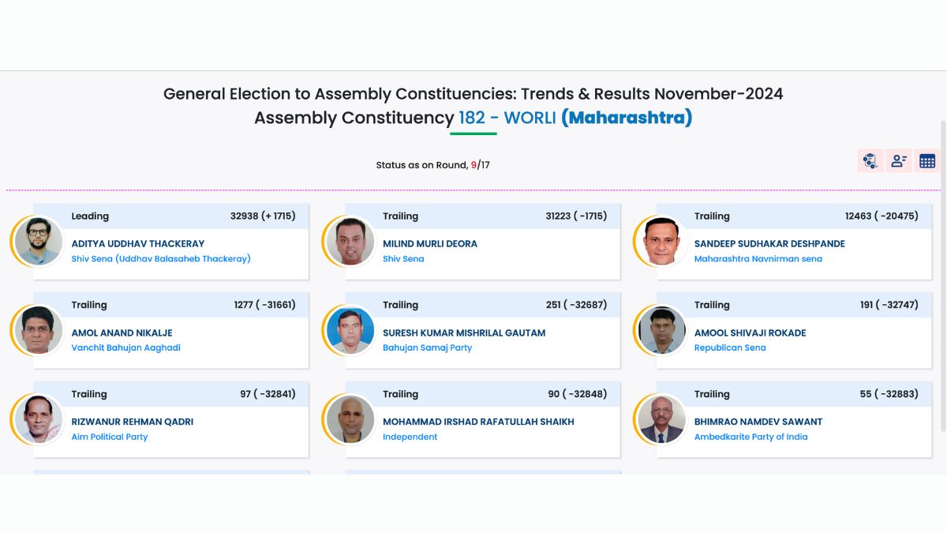This screenshot has width=947, height=533.
Task: Click the MILIND MURLI DEORA name
Action: coord(430,244)
